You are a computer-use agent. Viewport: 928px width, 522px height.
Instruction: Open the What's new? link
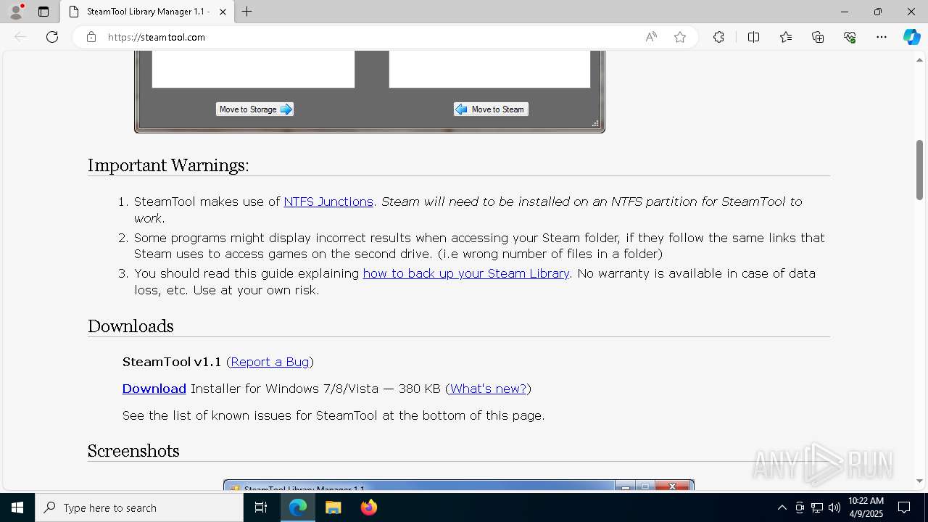(488, 389)
